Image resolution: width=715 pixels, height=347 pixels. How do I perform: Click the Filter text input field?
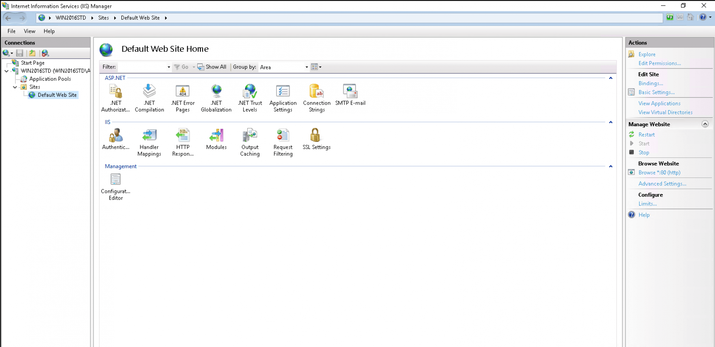142,67
